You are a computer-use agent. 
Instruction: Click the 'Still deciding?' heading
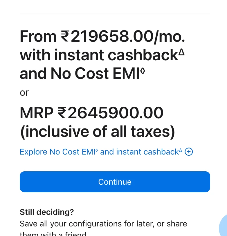pyautogui.click(x=47, y=212)
